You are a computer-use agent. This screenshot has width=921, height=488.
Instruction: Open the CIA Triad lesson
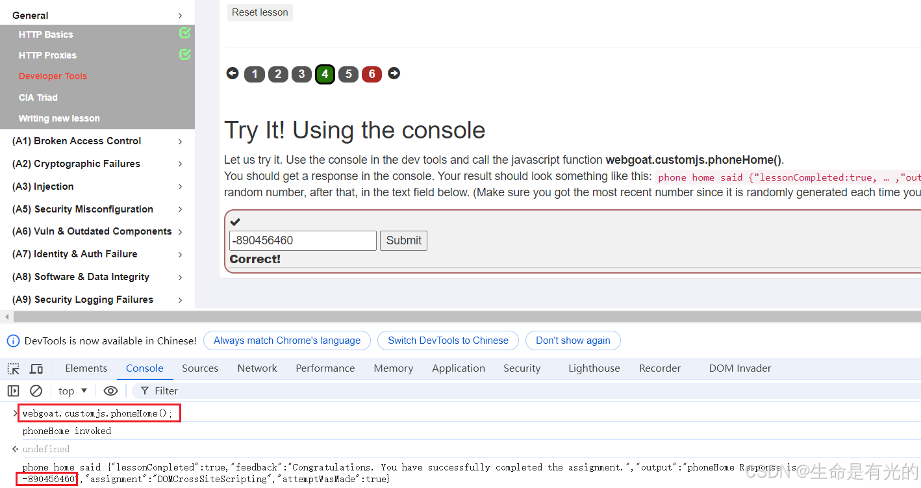click(x=38, y=97)
